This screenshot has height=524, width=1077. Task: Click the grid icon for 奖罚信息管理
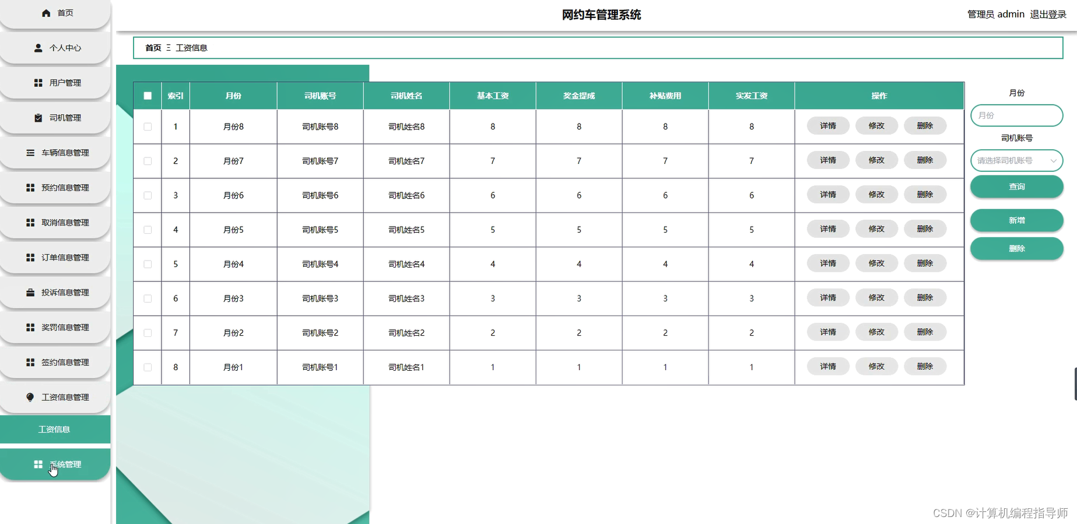(x=30, y=328)
